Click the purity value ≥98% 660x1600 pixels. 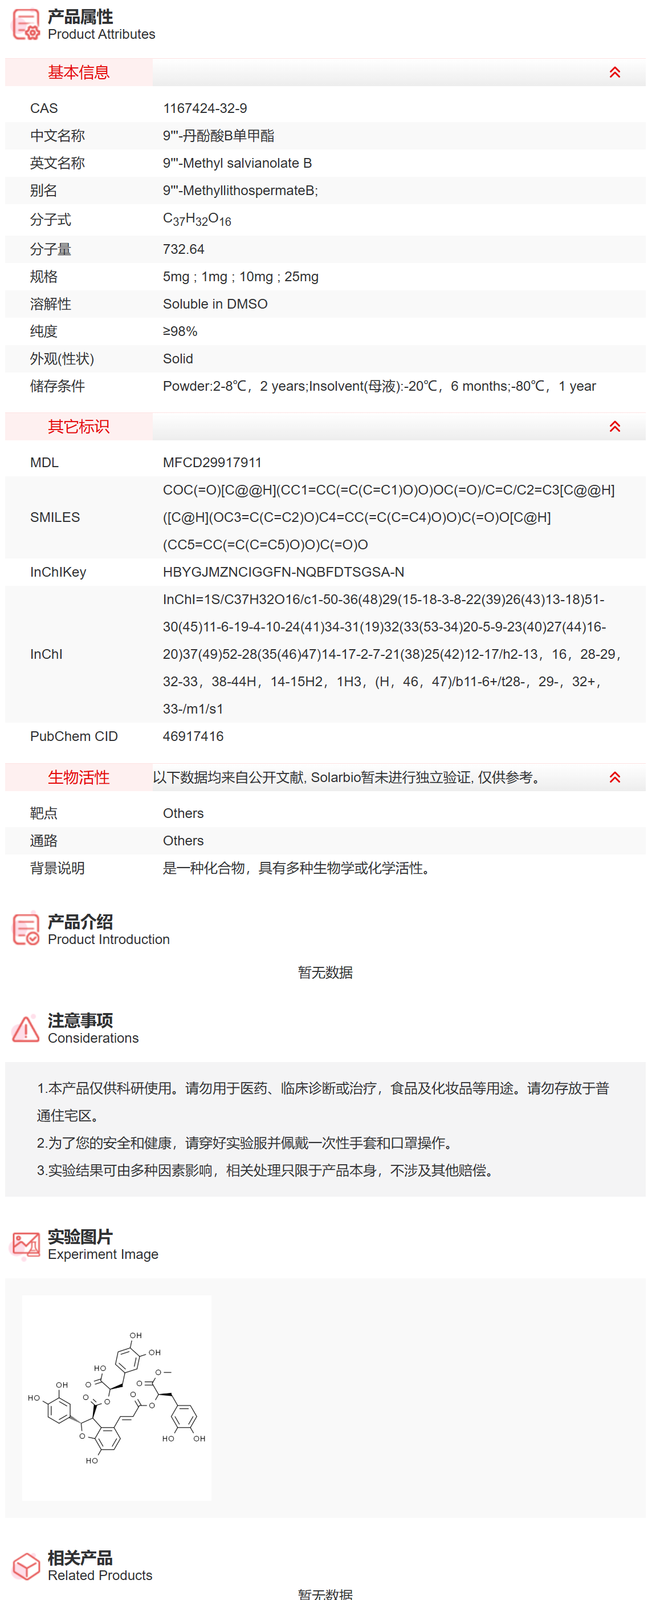pos(180,331)
